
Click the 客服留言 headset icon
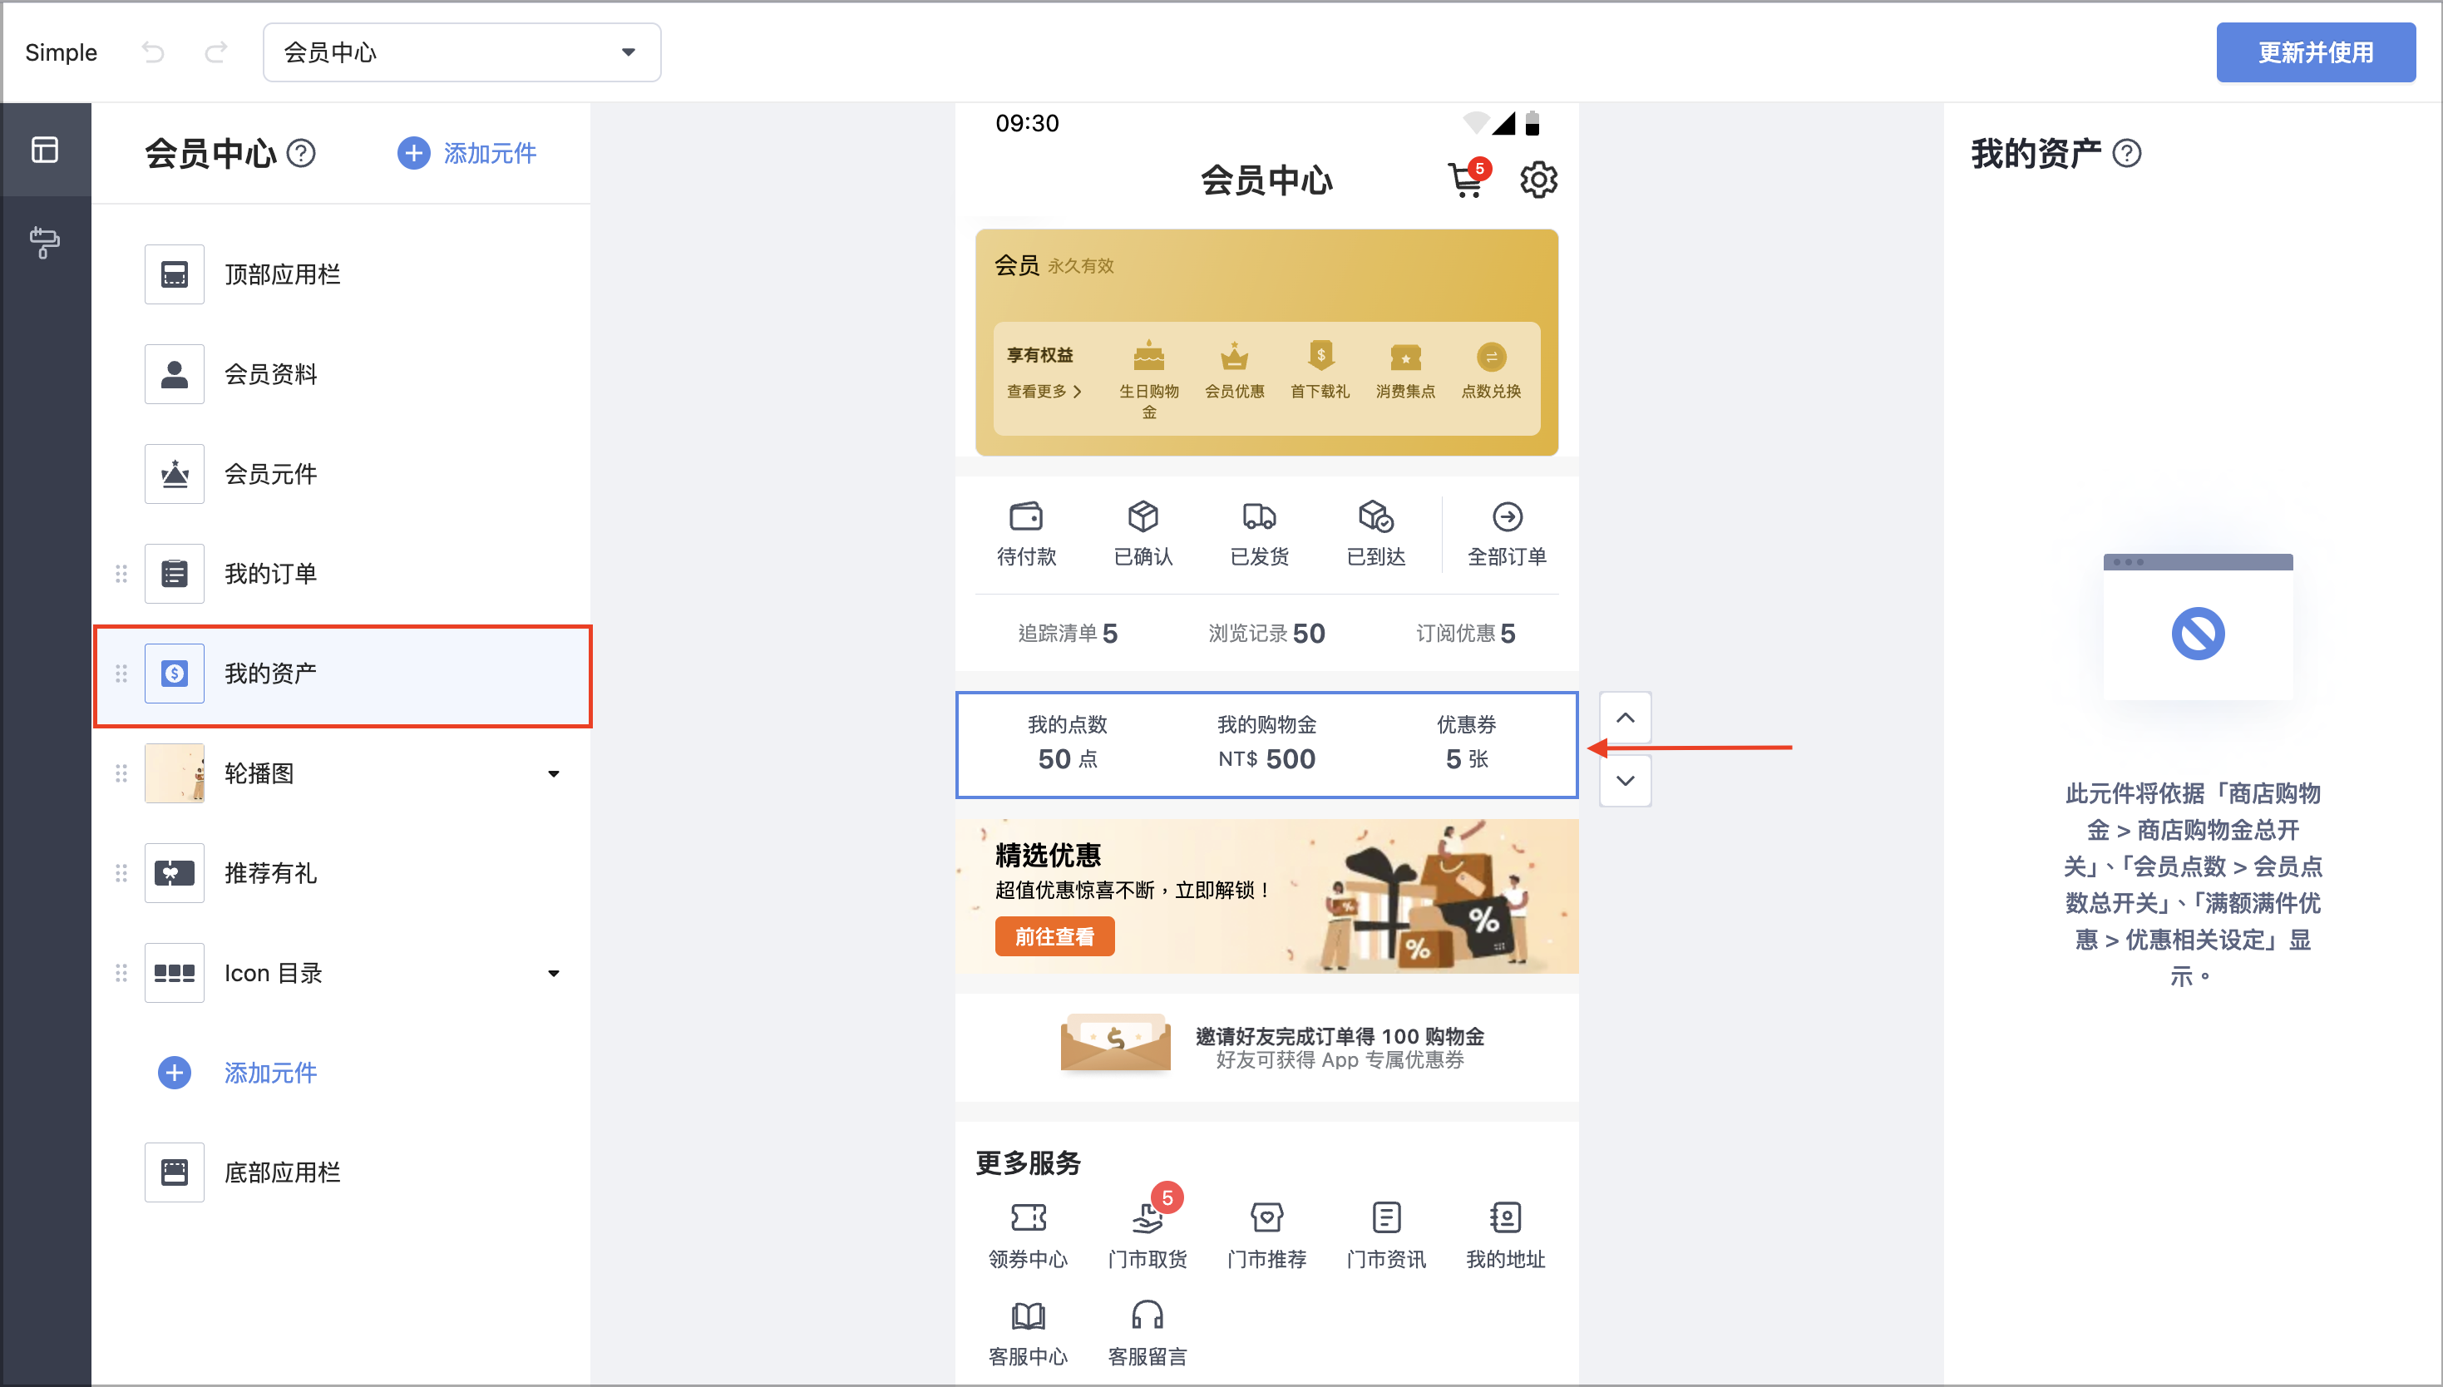(x=1147, y=1315)
